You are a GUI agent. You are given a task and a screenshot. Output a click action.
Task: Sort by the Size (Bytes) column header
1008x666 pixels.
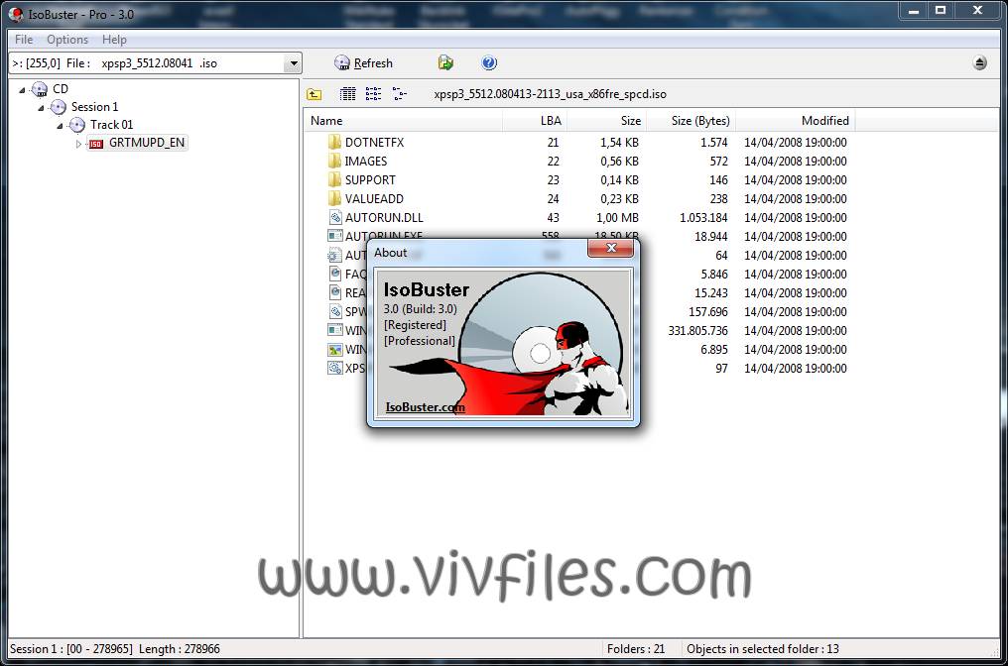pos(692,121)
